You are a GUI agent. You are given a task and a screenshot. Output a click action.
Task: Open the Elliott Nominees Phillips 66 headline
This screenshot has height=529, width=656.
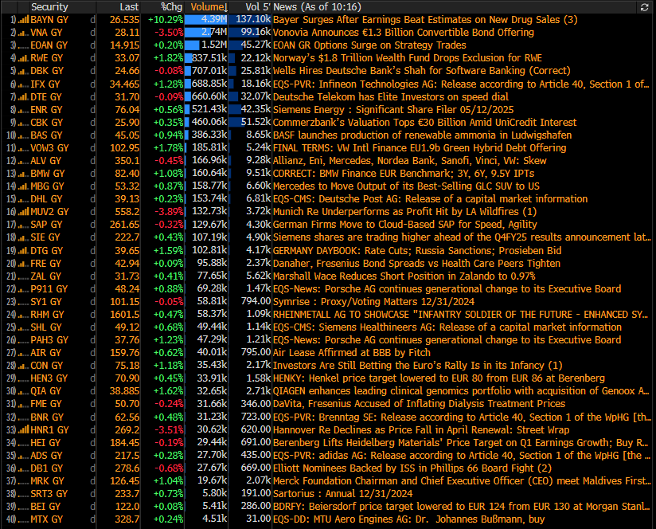[412, 468]
